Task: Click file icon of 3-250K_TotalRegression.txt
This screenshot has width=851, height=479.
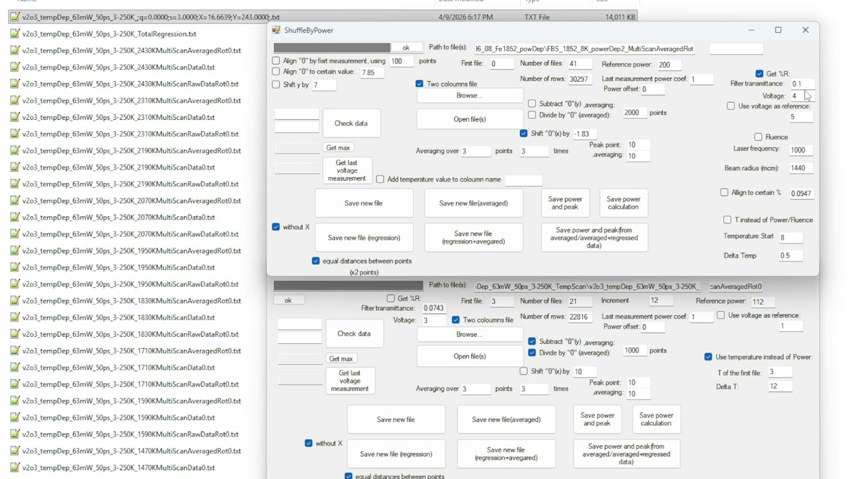Action: point(15,34)
